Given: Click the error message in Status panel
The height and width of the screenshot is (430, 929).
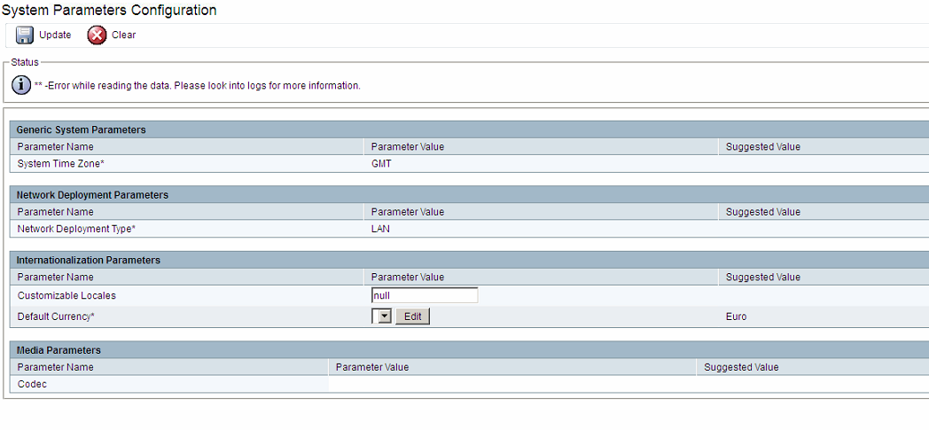Looking at the screenshot, I should point(198,85).
